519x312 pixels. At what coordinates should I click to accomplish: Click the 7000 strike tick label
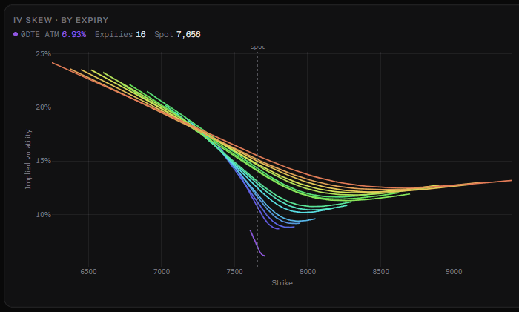click(x=162, y=272)
